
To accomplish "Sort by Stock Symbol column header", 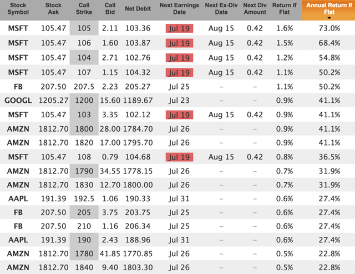I will point(18,9).
